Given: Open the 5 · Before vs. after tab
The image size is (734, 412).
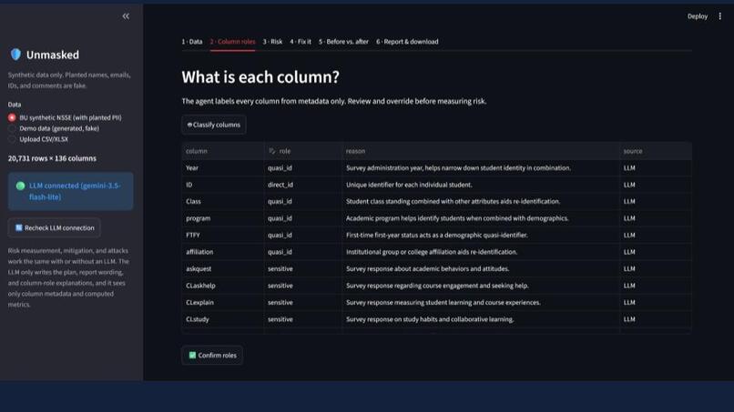Looking at the screenshot, I should pyautogui.click(x=343, y=42).
